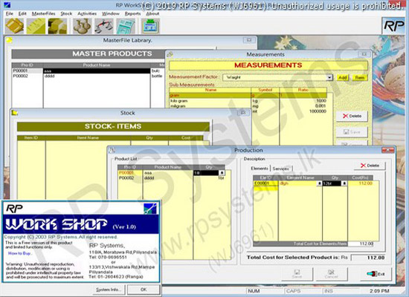This screenshot has height=297, width=409.
Task: Switch to the Elements tab
Action: [x=260, y=169]
